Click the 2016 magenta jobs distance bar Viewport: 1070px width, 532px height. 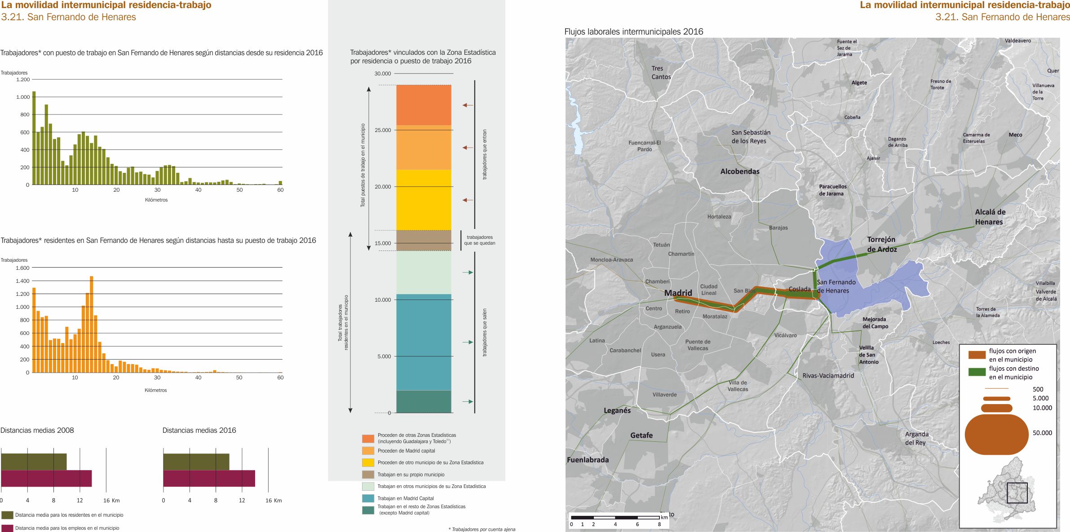209,479
